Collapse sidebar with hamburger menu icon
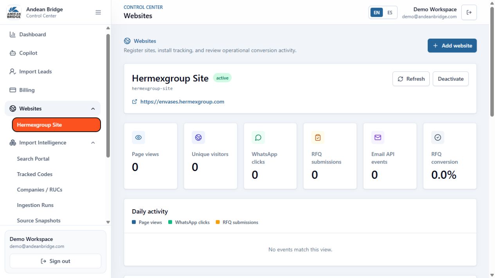This screenshot has height=278, width=495. pyautogui.click(x=98, y=12)
